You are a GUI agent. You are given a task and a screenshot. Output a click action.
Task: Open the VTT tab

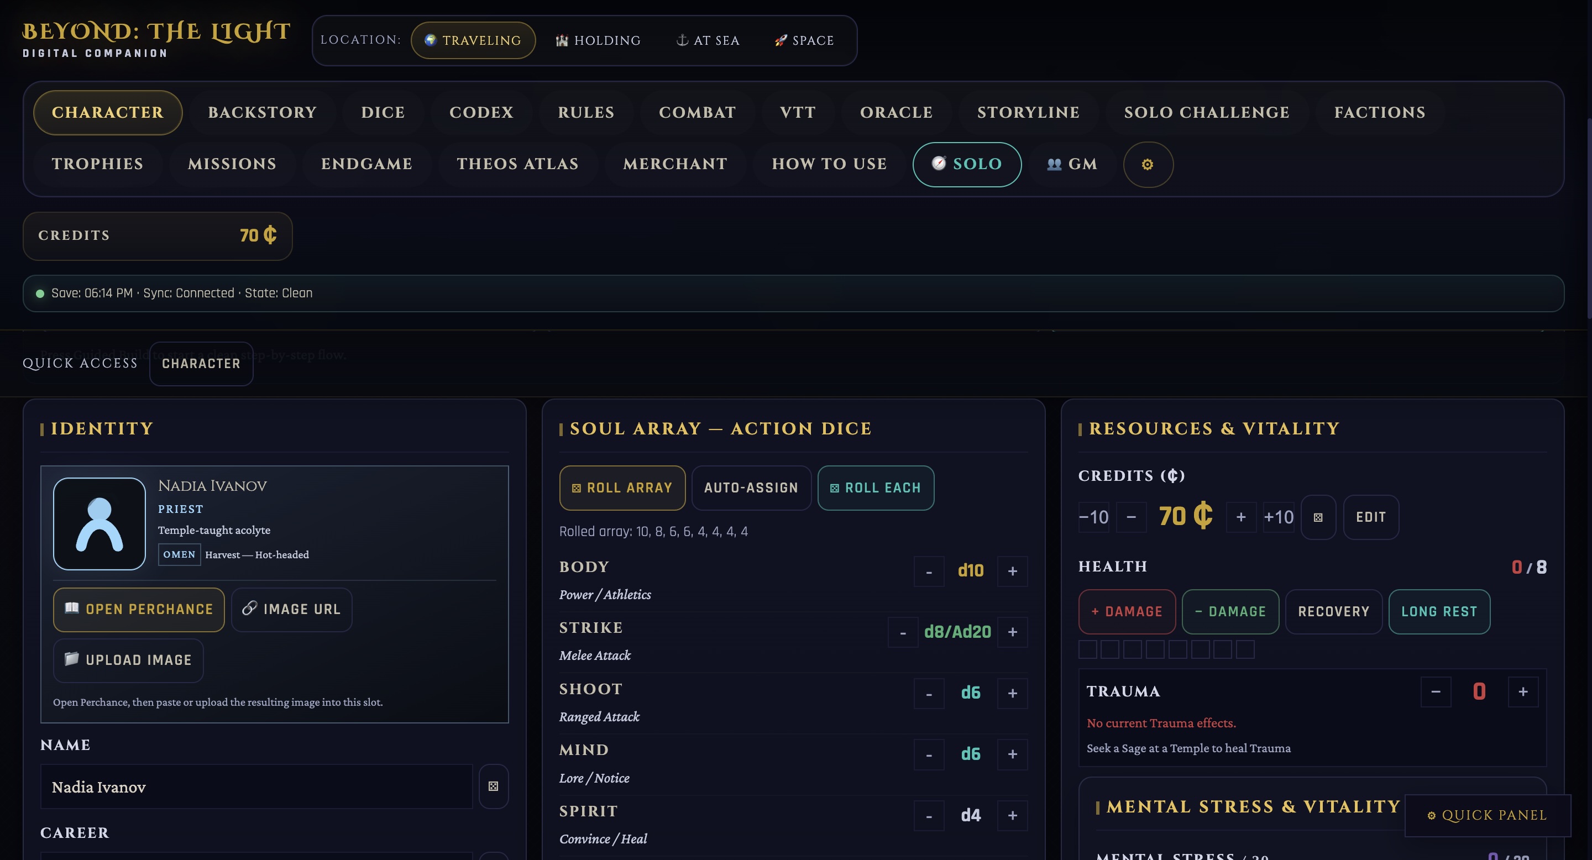point(798,112)
